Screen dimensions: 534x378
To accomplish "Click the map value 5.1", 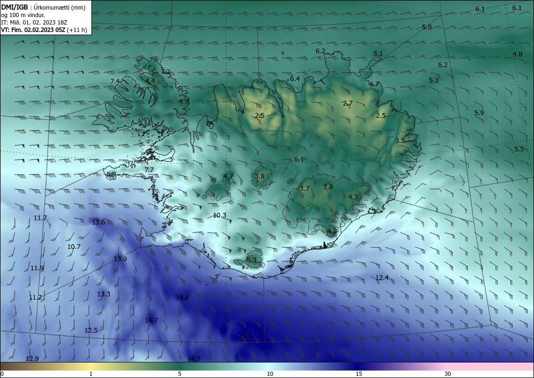I will click(x=378, y=54).
